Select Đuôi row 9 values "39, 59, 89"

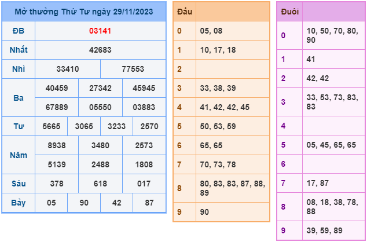click(324, 230)
